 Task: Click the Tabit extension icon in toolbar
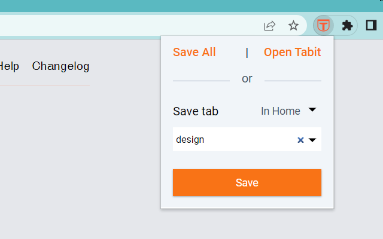[324, 25]
